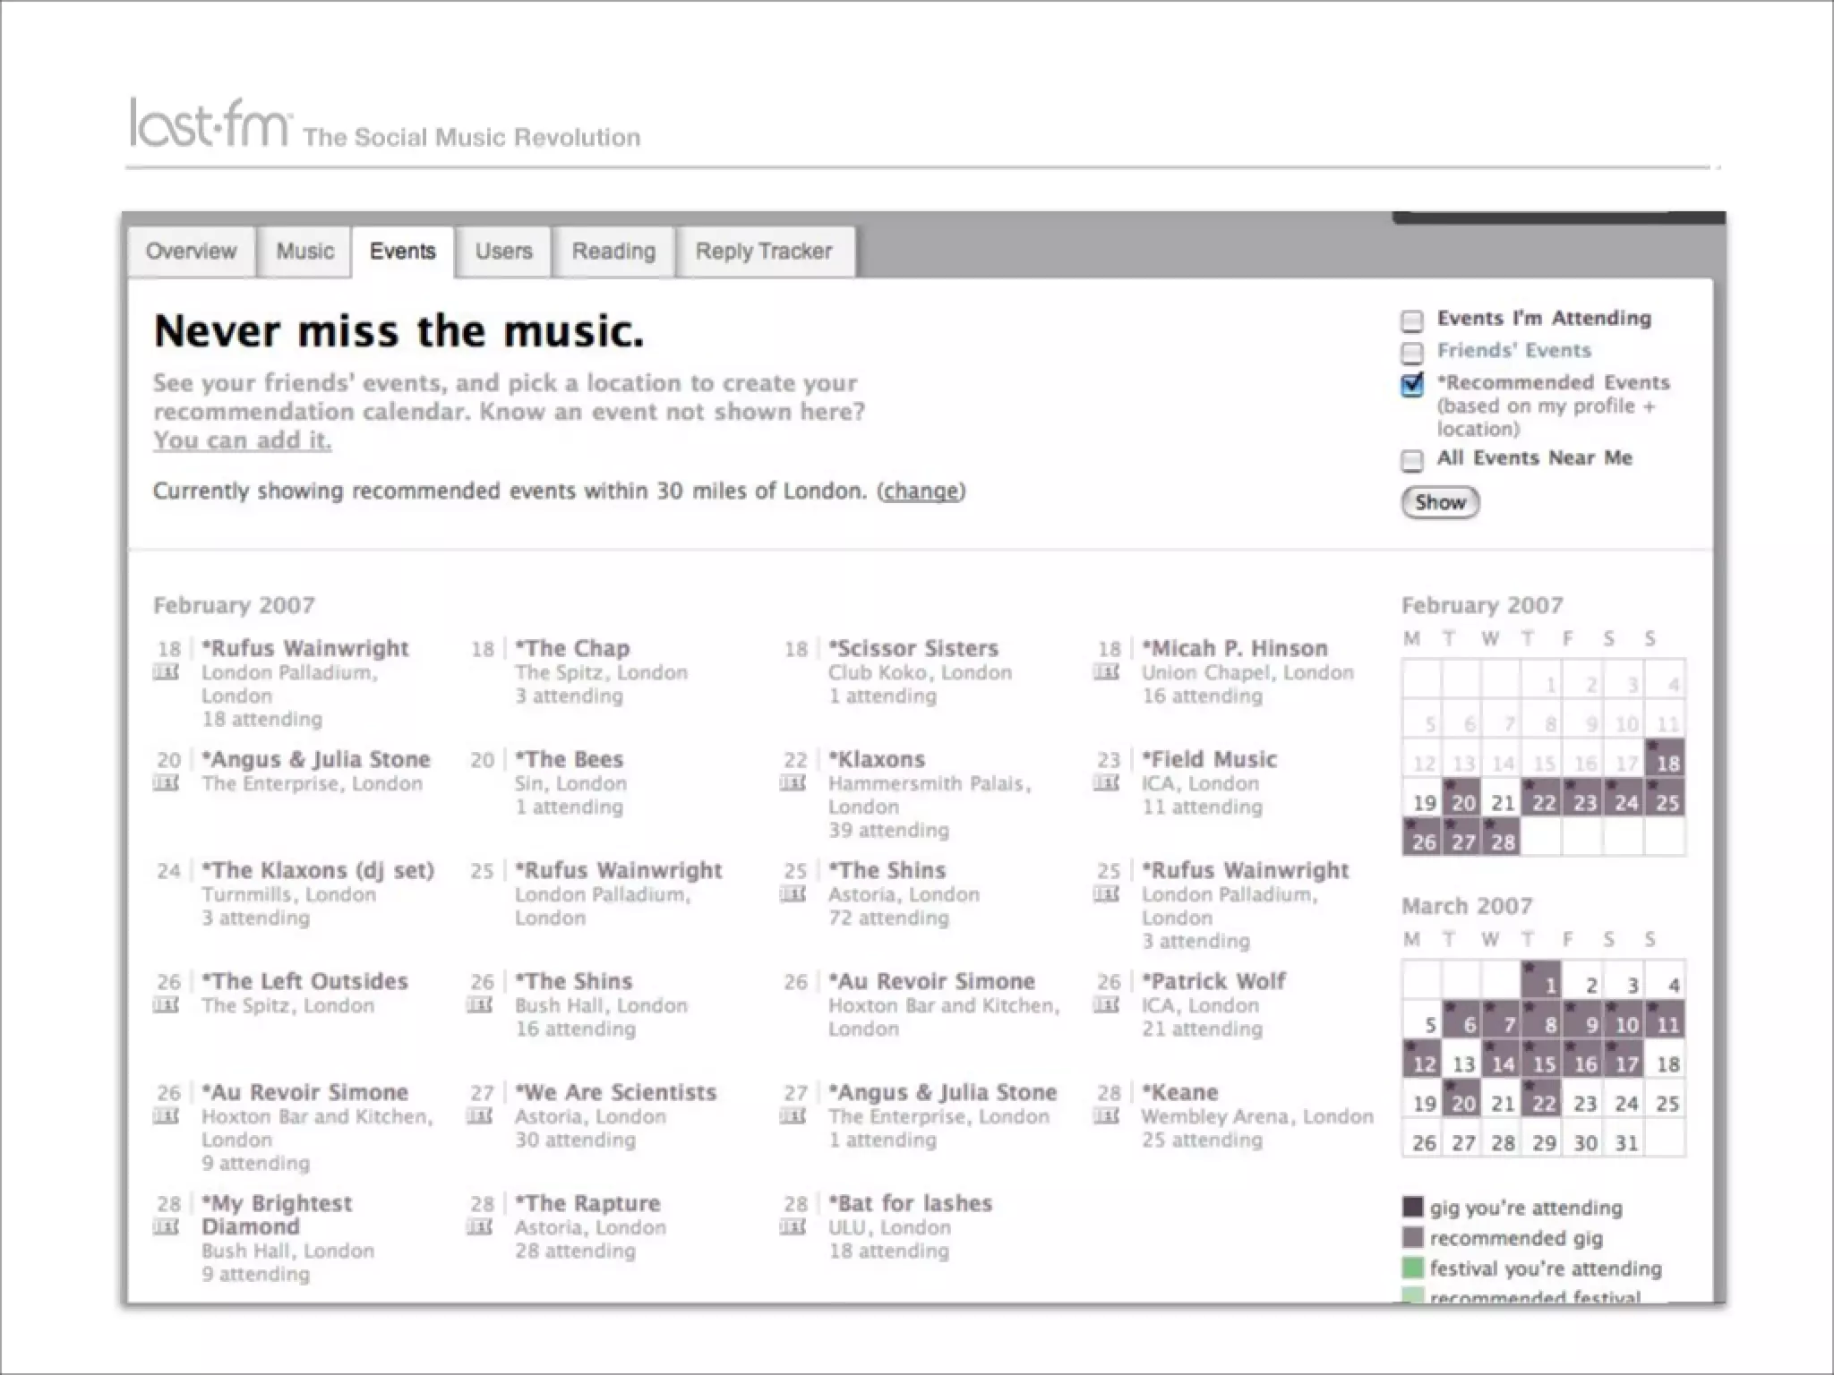Open the We Are Scientists event link
The width and height of the screenshot is (1834, 1375).
point(615,1092)
